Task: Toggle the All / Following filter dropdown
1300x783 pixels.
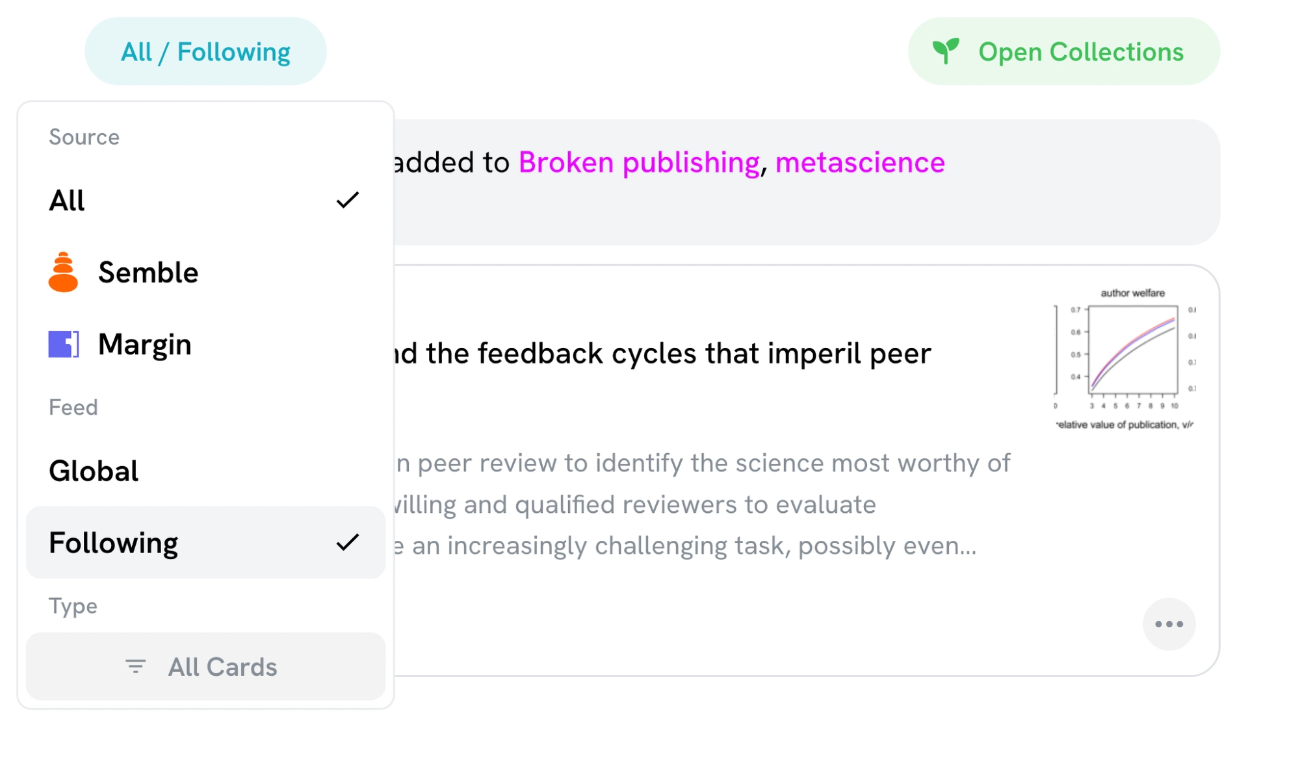Action: (205, 52)
